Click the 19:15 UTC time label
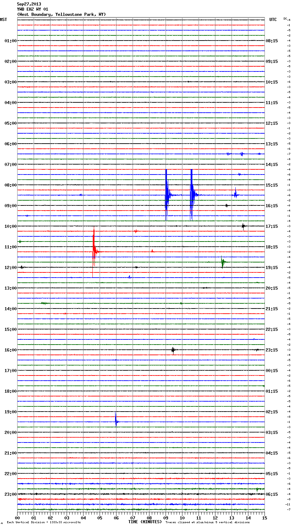 click(272, 268)
